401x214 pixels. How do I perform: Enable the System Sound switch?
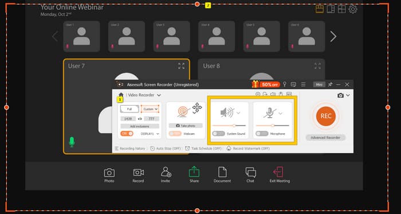click(219, 134)
